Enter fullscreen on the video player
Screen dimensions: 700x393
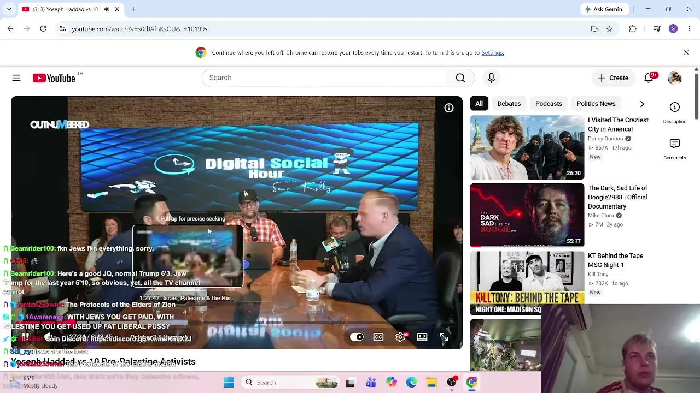click(x=444, y=337)
